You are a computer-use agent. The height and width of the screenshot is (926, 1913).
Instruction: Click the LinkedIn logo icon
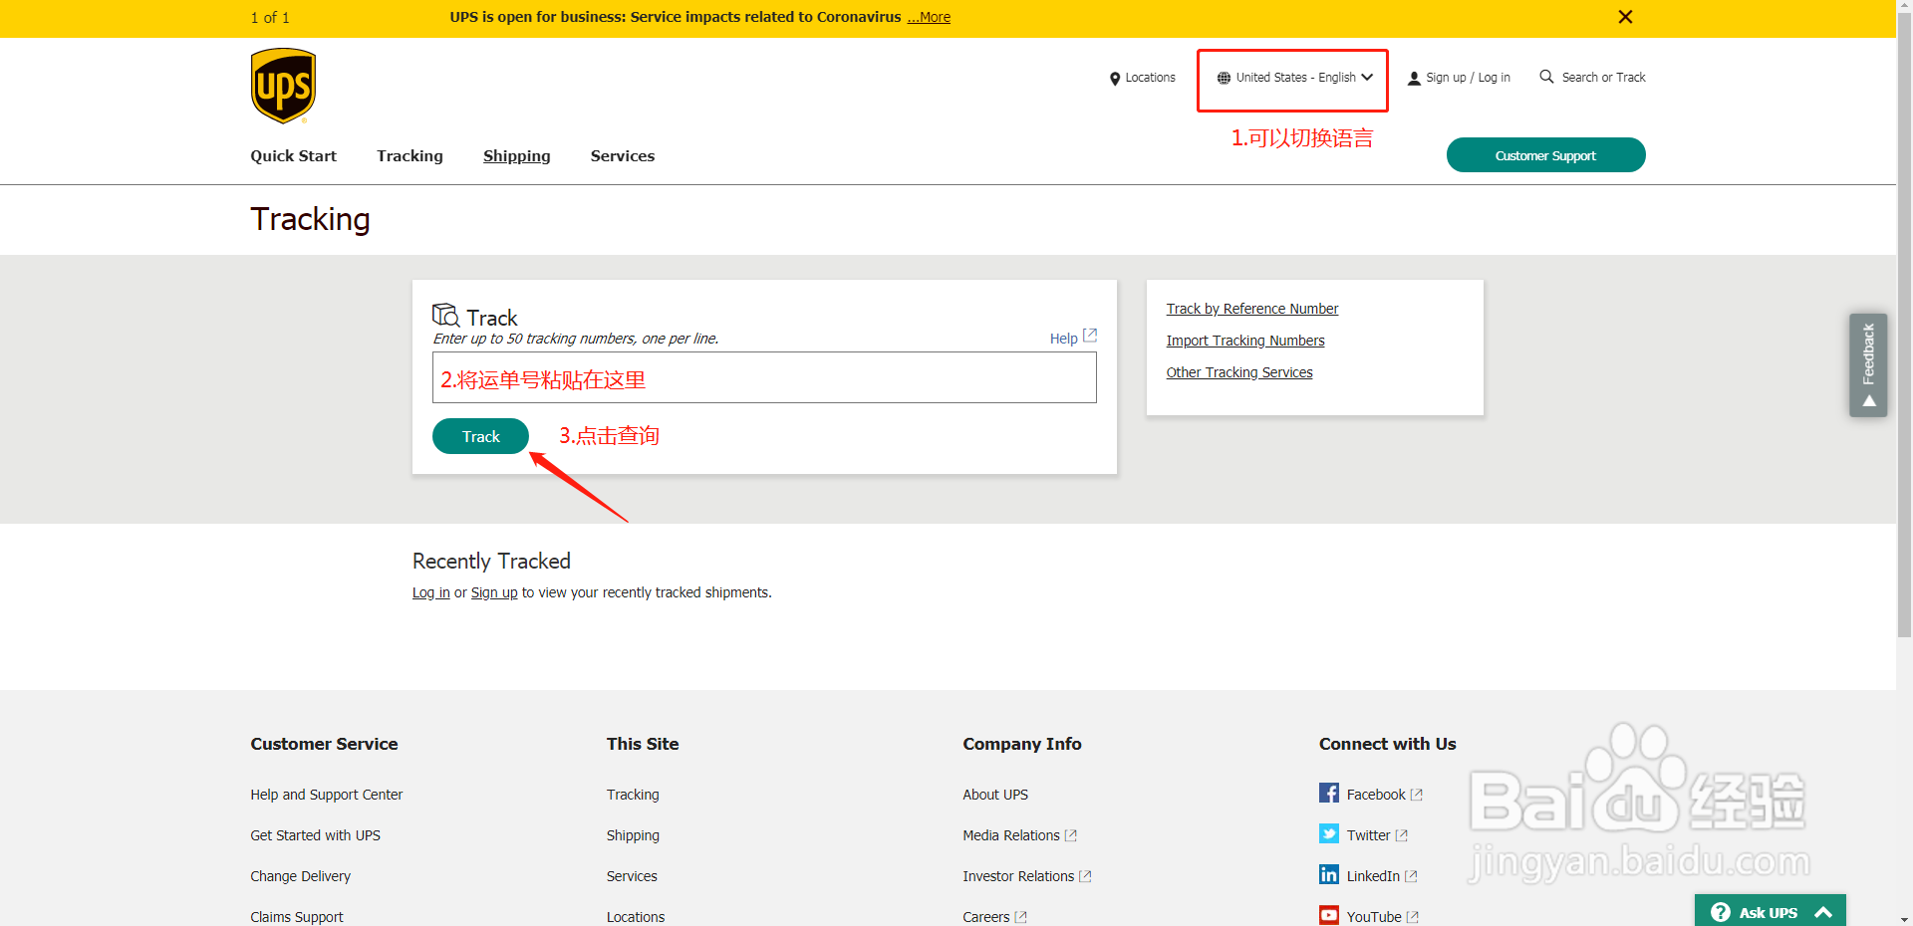pos(1329,874)
